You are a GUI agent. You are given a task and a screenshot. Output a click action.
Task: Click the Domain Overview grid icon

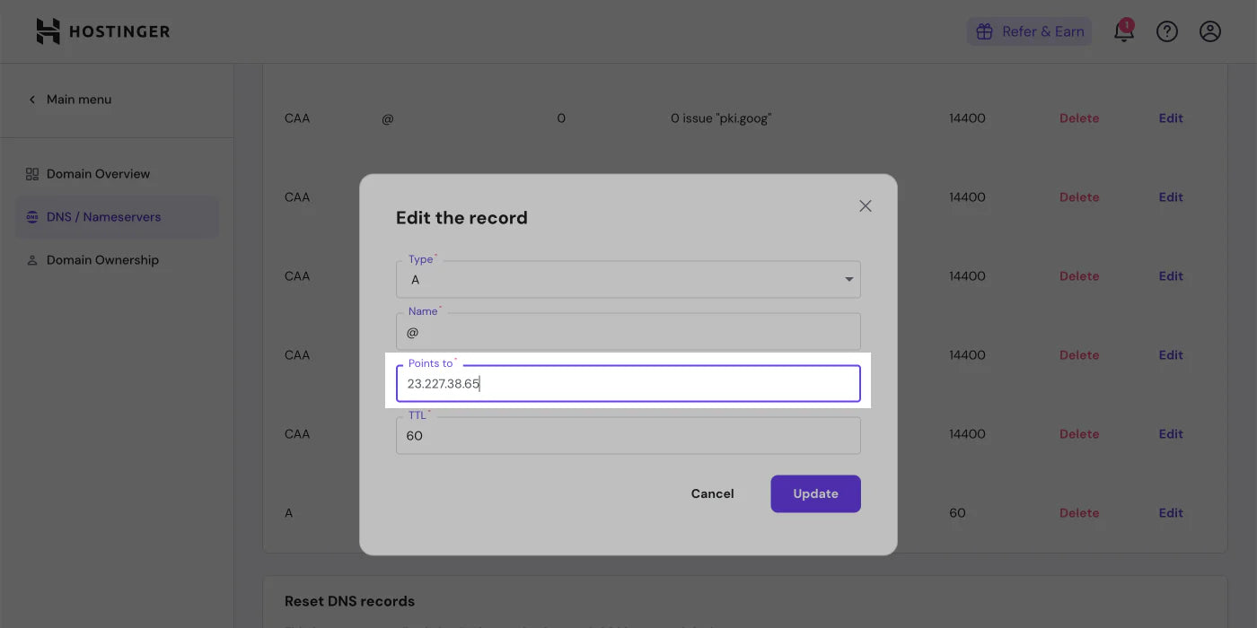point(32,174)
